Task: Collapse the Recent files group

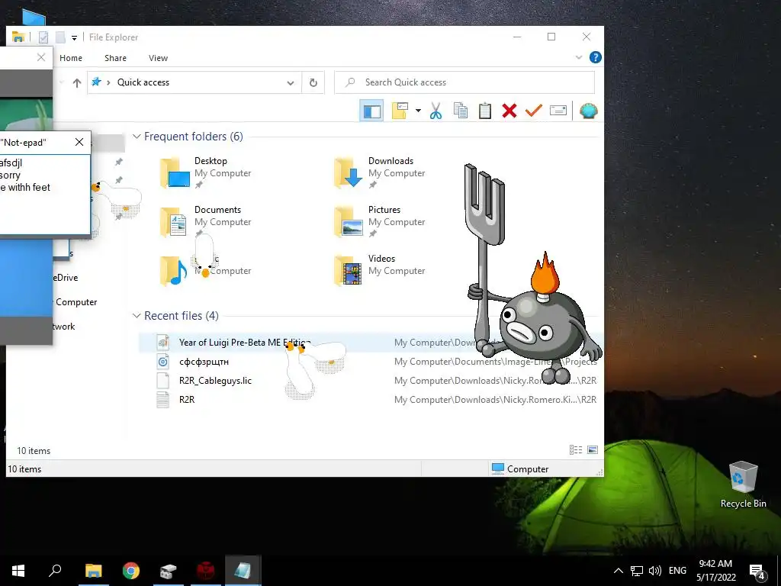Action: tap(137, 316)
